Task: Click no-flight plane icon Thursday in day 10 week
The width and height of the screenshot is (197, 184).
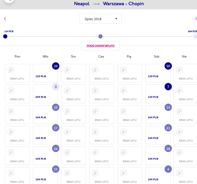Action: click(95, 111)
